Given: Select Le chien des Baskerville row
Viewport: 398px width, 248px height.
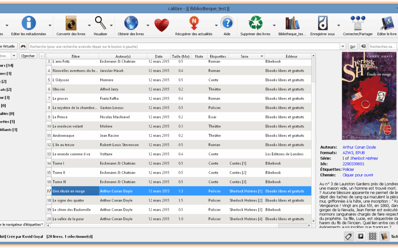Looking at the screenshot, I should click(179, 209).
